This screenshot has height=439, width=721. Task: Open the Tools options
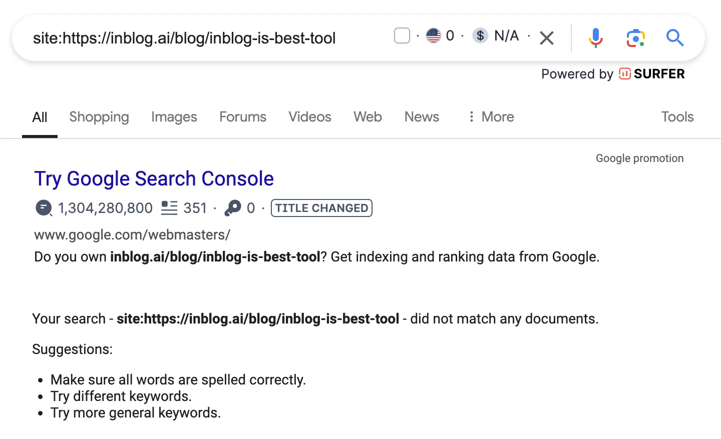[677, 117]
